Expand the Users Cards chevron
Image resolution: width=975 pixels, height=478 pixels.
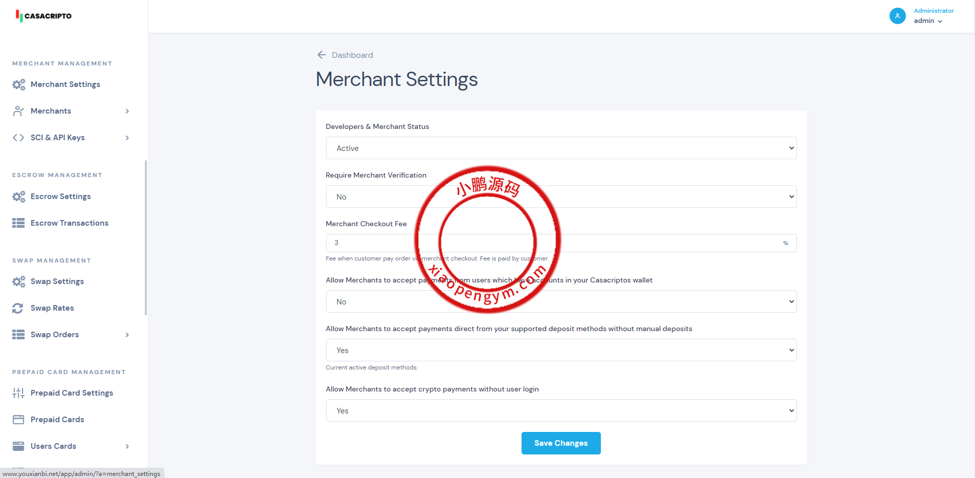pyautogui.click(x=127, y=446)
